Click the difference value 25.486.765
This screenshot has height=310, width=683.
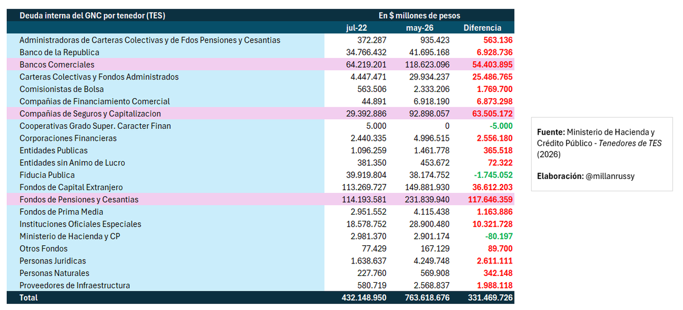coord(491,77)
